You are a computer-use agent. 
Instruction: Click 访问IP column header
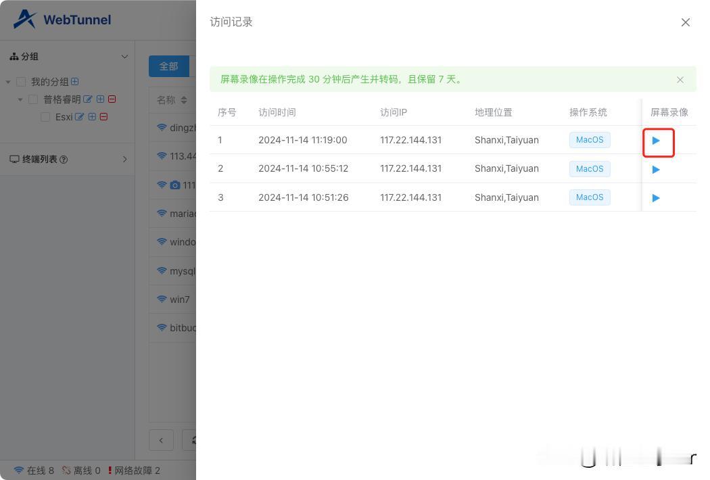(394, 112)
